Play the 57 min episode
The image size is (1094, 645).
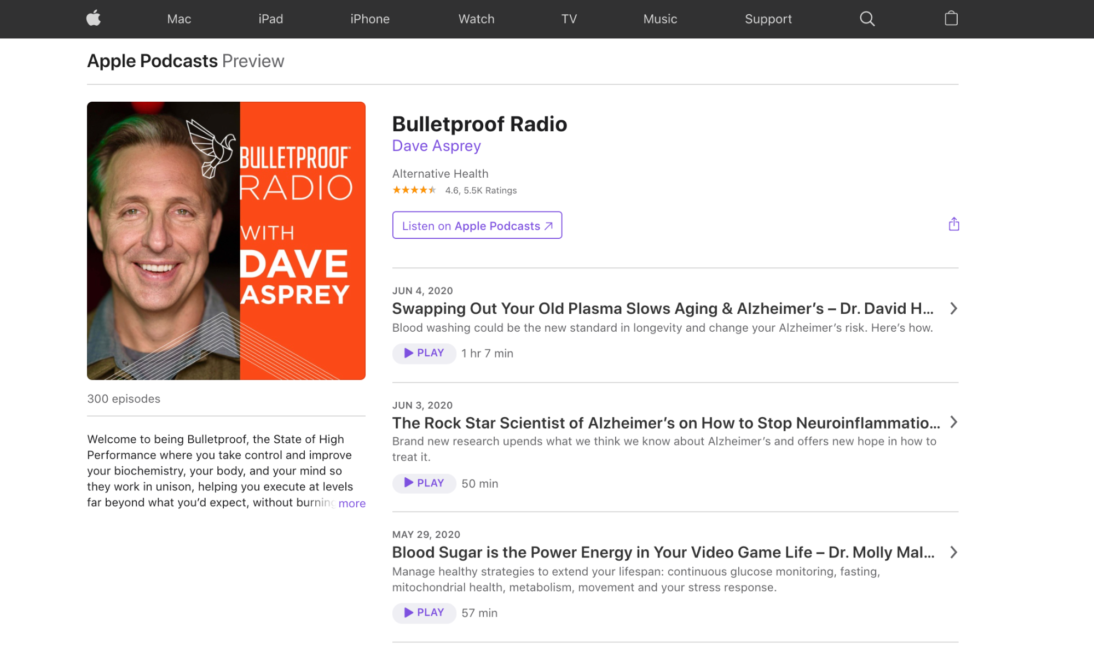click(x=424, y=613)
